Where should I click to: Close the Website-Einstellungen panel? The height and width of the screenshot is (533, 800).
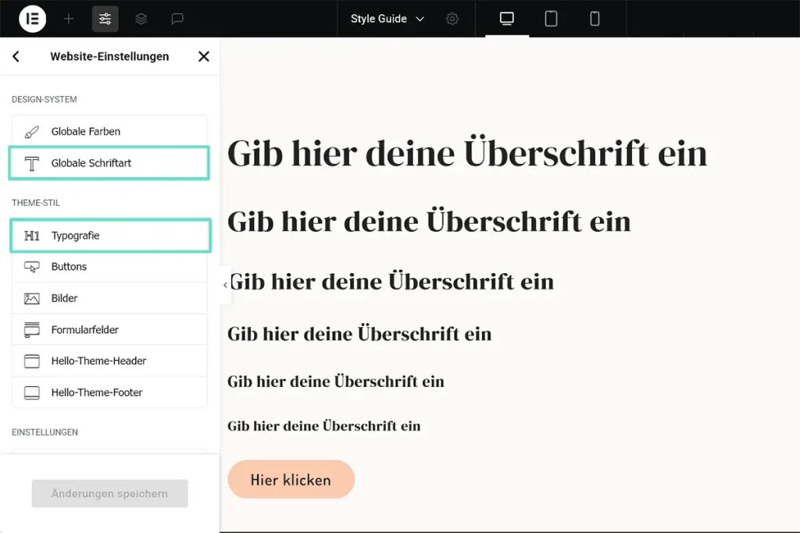pos(203,56)
